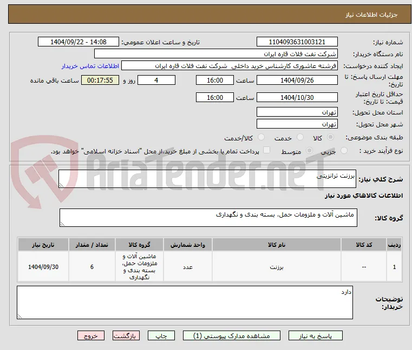Select the خدمت radio button

(x=300, y=137)
